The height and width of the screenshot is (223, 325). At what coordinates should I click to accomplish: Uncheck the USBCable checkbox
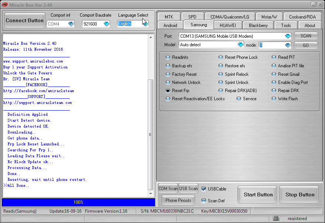204,189
